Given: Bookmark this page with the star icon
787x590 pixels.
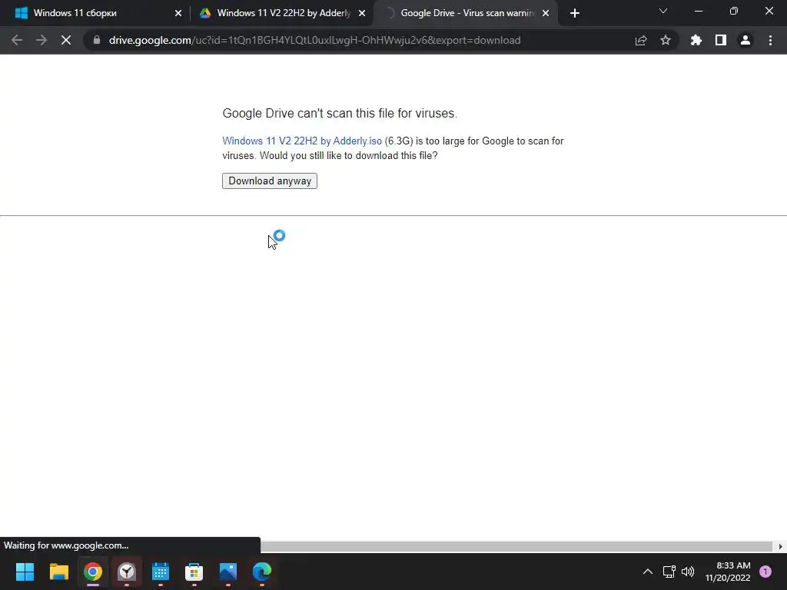Looking at the screenshot, I should (666, 40).
